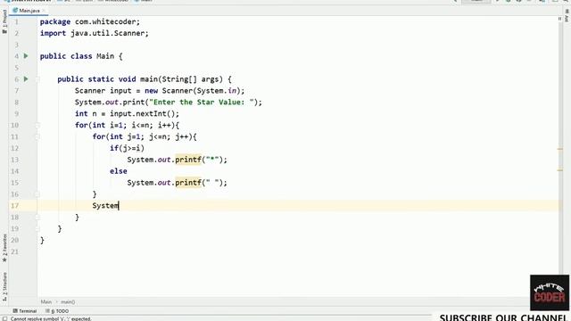Click the fold end marker at line 18
Viewport: 571px width, 321px height.
(x=37, y=218)
